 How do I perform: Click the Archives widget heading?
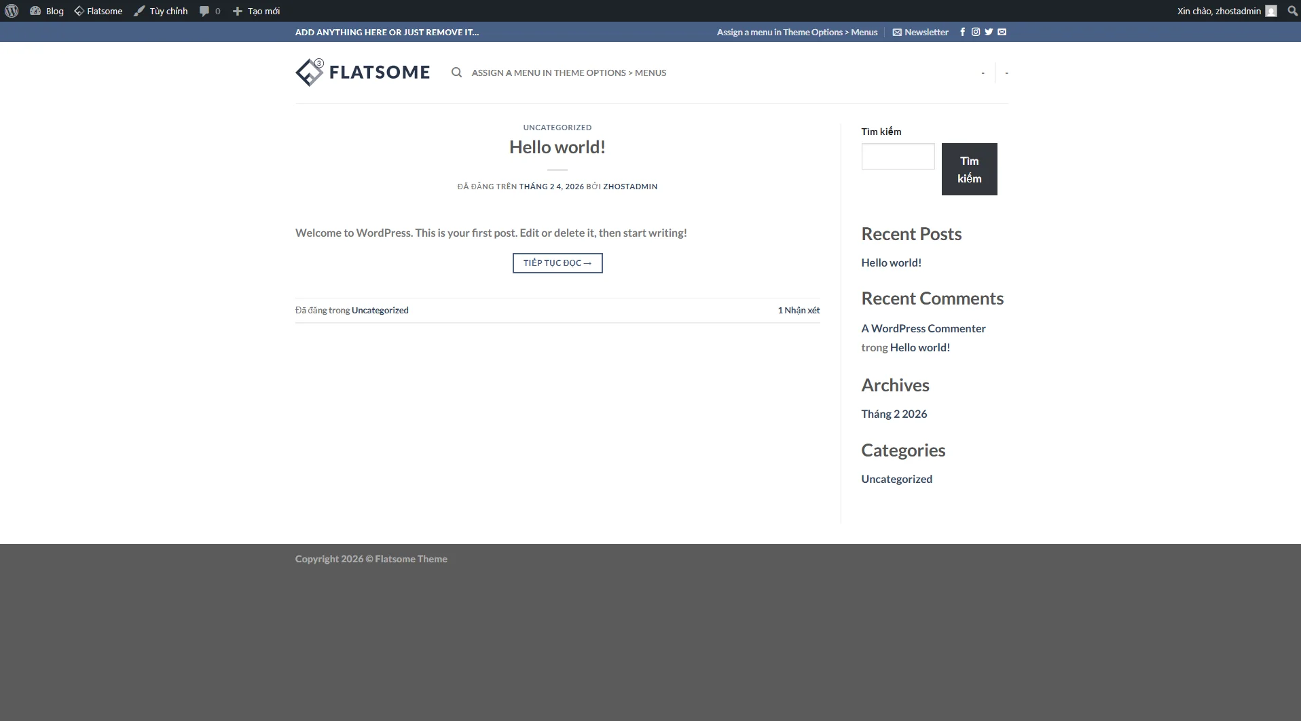tap(895, 385)
